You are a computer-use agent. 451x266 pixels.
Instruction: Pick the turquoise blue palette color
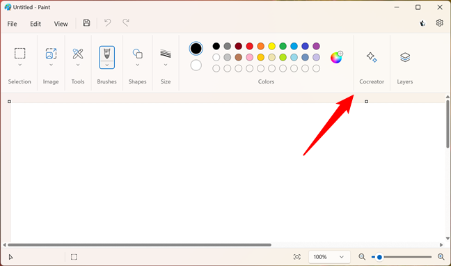[294, 46]
